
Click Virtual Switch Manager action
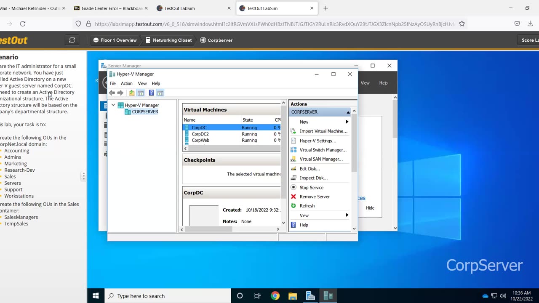tap(323, 150)
